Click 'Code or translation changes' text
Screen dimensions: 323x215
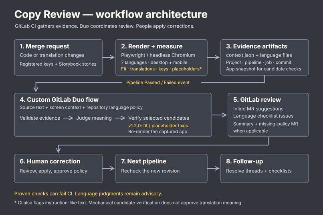pos(52,55)
